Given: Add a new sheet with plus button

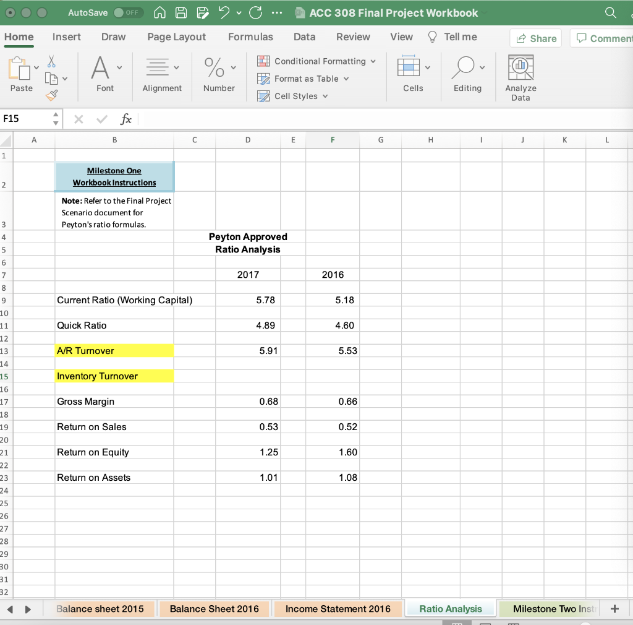Looking at the screenshot, I should point(614,609).
